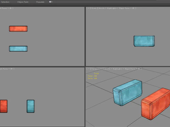Click the yellow Polys statistic text
The width and height of the screenshot is (170, 127).
(x=92, y=76)
